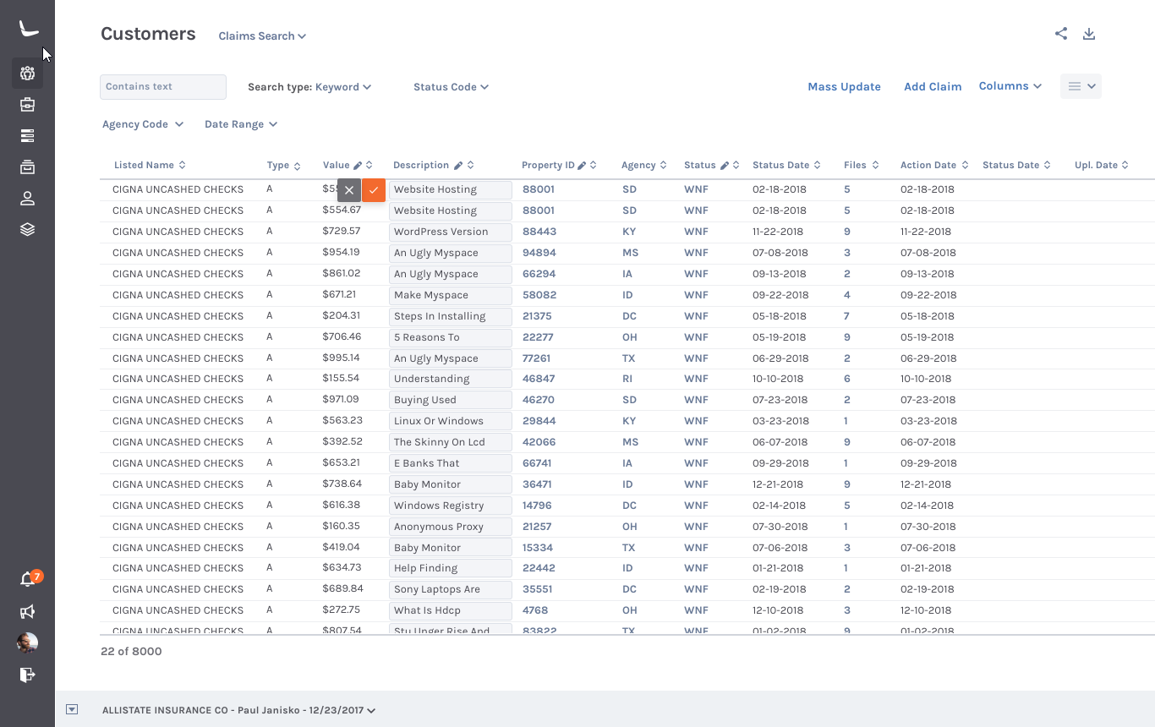Open property ID 94894 link
Viewport: 1155px width, 727px height.
[x=539, y=253]
